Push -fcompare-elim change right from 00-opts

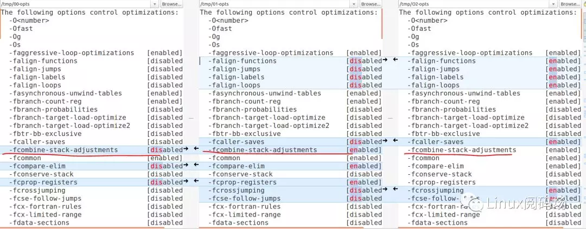(186, 166)
